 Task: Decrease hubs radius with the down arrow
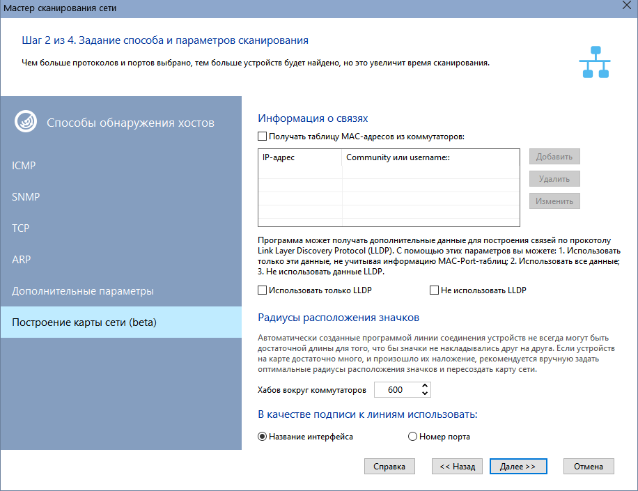pyautogui.click(x=425, y=393)
